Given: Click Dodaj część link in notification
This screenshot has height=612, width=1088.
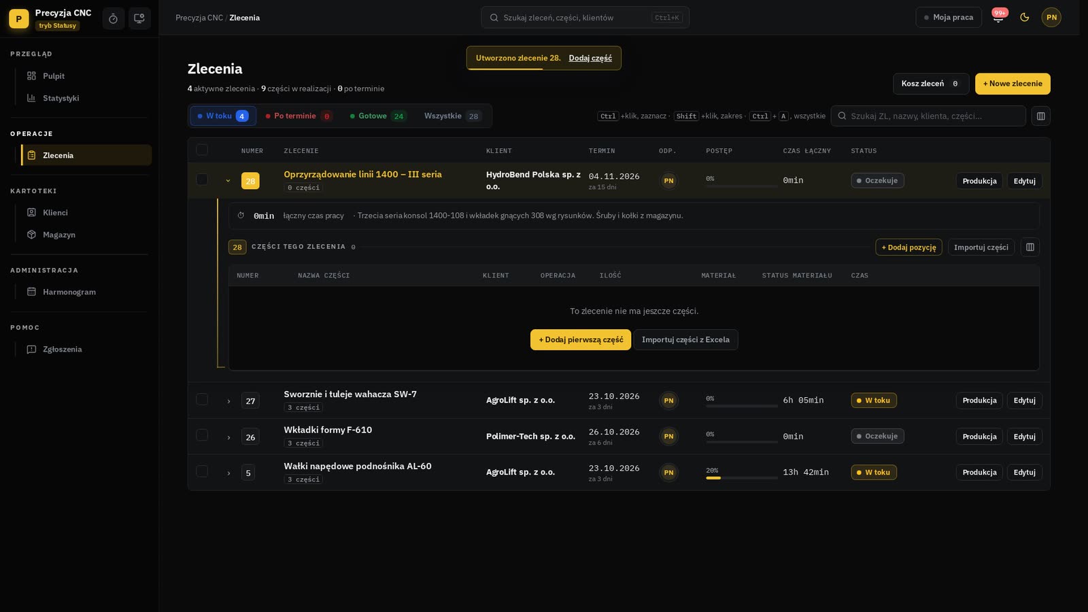Looking at the screenshot, I should [x=590, y=58].
